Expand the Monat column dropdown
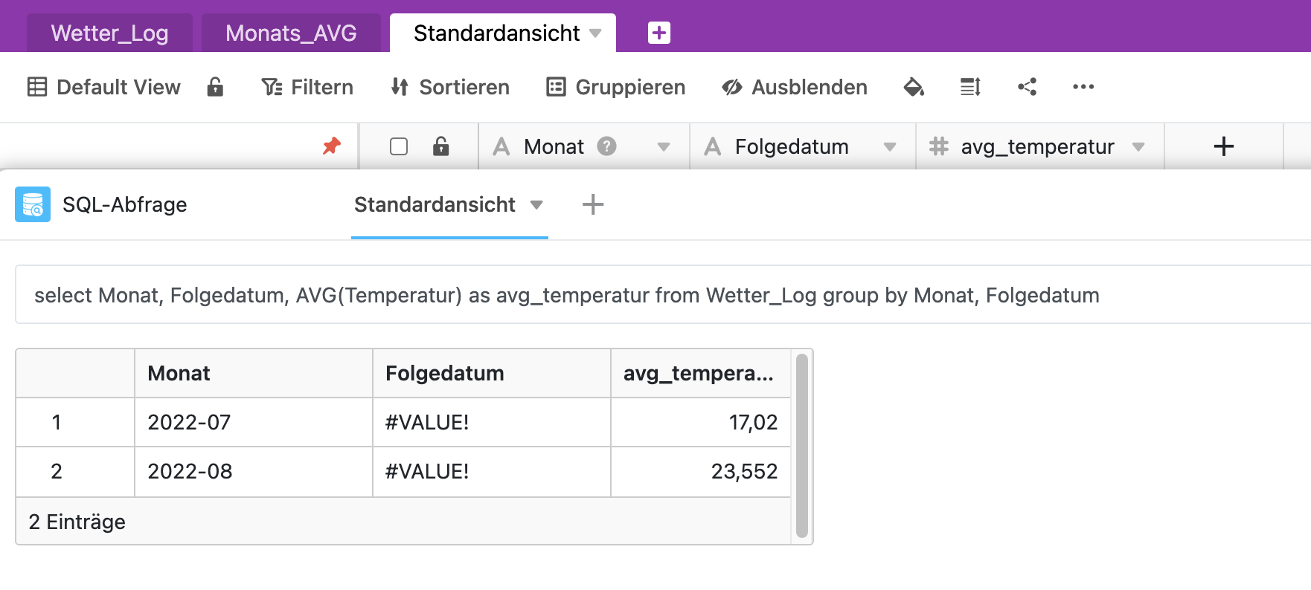This screenshot has height=590, width=1311. click(664, 146)
